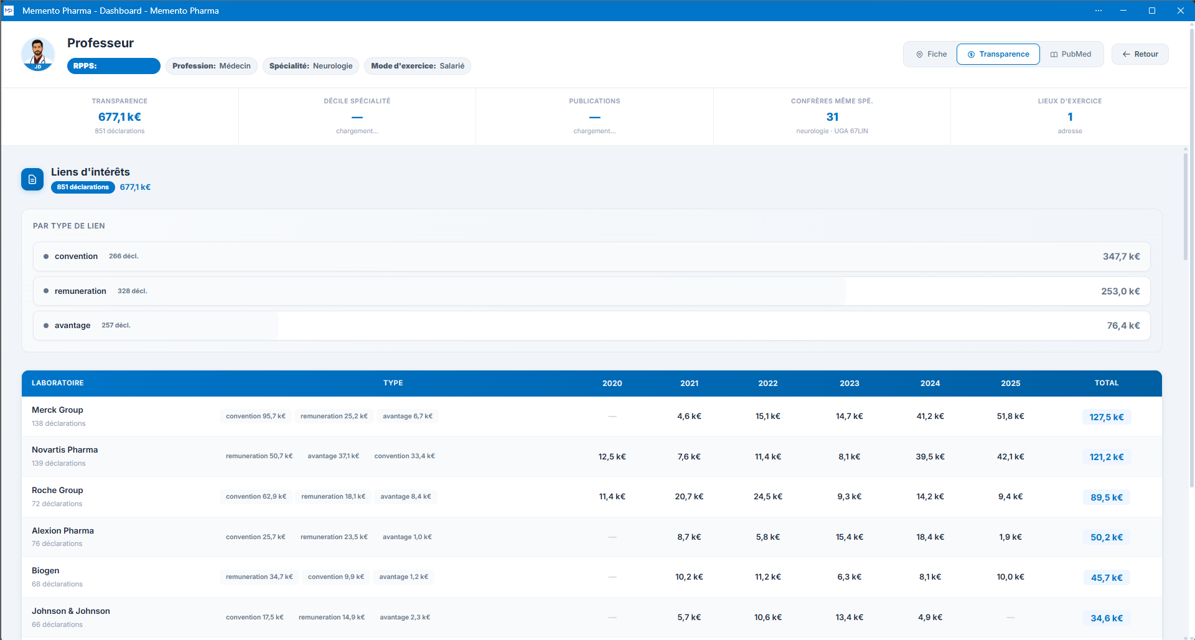Minimize the Memento Pharma window
Screen dimensions: 1195x640
1123,11
